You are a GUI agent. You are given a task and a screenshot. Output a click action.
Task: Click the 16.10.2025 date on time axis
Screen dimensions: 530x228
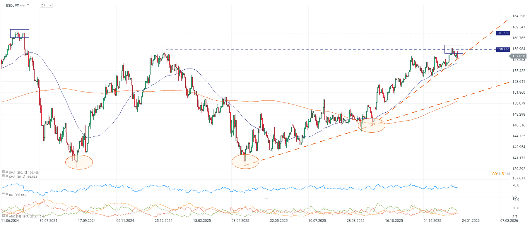[394, 221]
